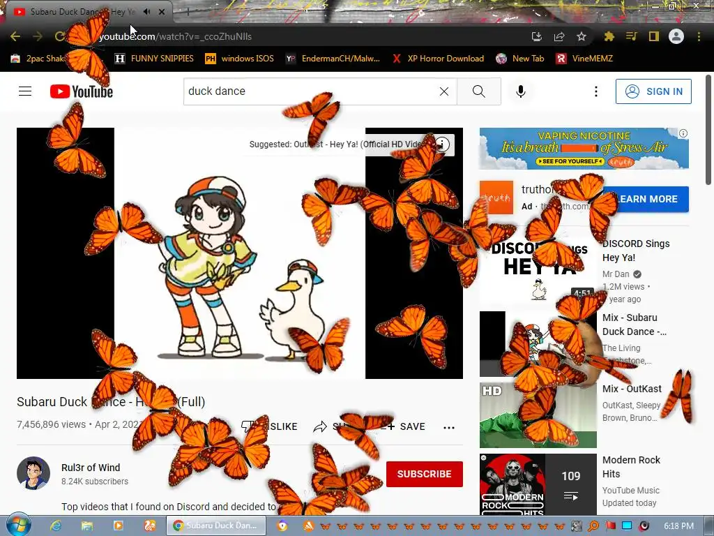Start voice search with the microphone
Viewport: 714px width, 536px height.
521,91
